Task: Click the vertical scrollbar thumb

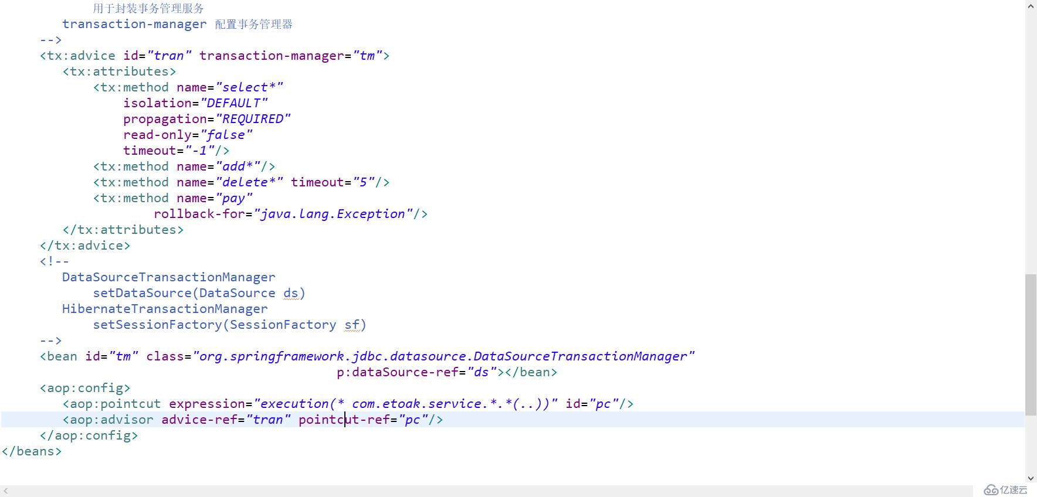Action: click(x=1031, y=344)
